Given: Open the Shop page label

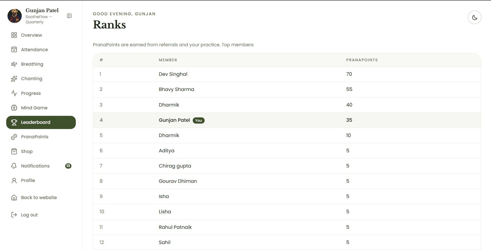Looking at the screenshot, I should [x=27, y=151].
